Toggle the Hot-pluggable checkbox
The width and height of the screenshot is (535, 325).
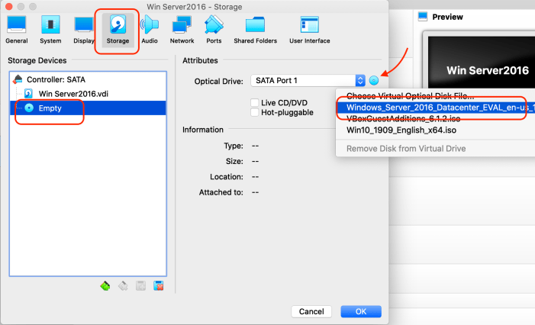tap(255, 113)
